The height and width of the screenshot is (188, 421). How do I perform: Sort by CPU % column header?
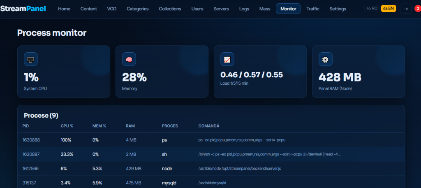tap(67, 126)
